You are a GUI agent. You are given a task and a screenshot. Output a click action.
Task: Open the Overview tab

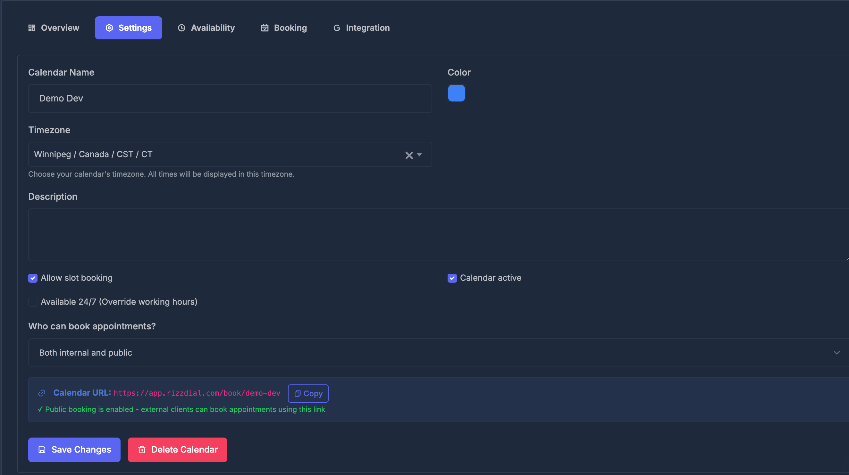point(54,28)
